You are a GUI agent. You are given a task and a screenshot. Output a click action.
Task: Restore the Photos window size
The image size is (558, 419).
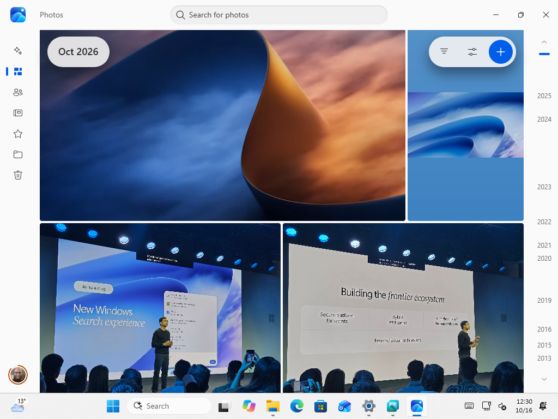[520, 15]
